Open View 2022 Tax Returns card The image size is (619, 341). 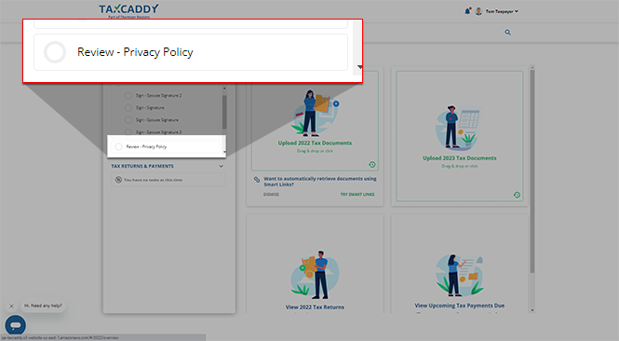pos(315,265)
